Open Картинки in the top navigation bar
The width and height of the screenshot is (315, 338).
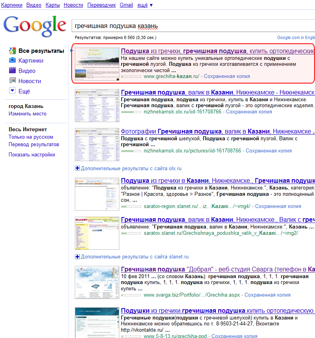[x=12, y=5]
